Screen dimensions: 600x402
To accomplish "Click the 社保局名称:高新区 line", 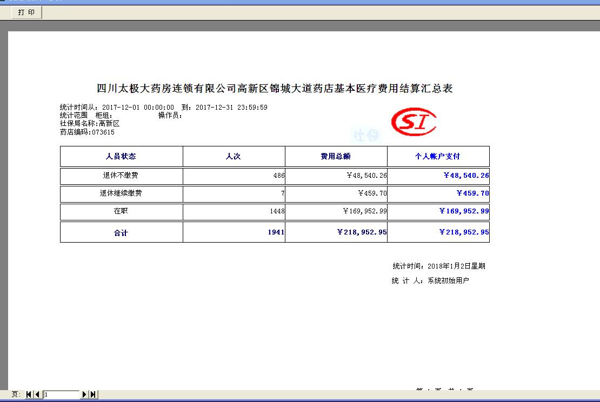I will [90, 124].
